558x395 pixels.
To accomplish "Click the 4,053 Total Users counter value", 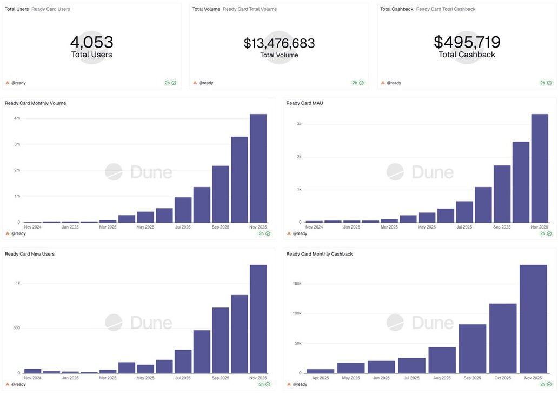I will (x=91, y=42).
